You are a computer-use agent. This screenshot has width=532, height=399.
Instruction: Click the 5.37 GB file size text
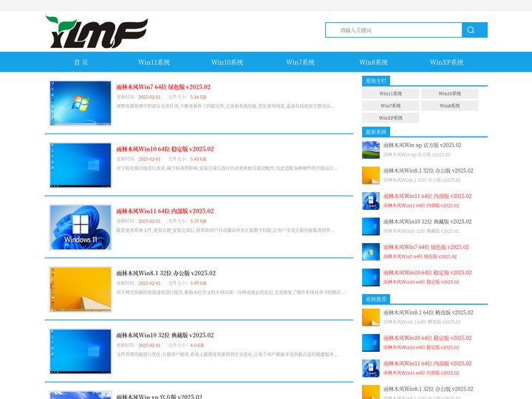click(x=198, y=221)
